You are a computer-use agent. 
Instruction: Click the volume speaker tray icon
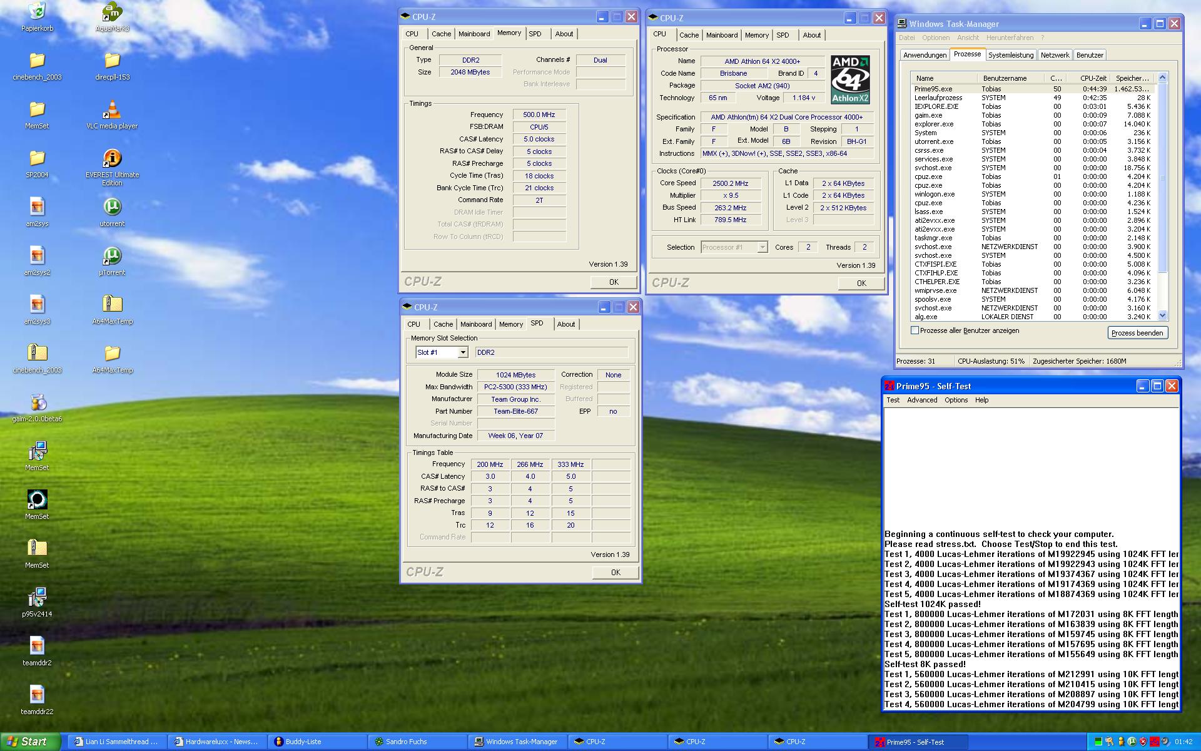(1165, 742)
